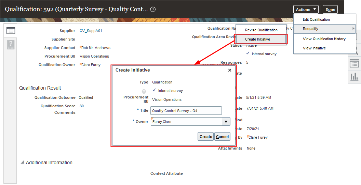Open the questions side tab icon

11,45
